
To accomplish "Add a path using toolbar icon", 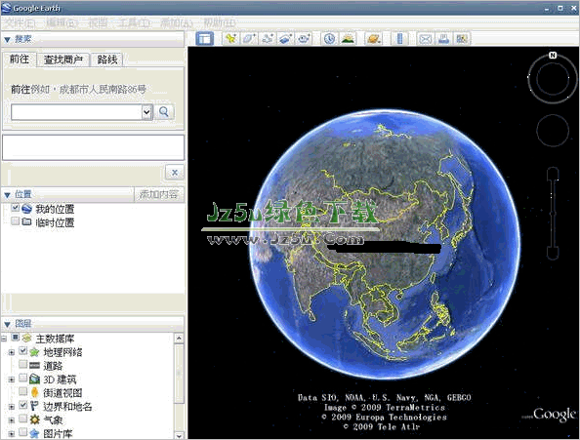I will pos(268,38).
